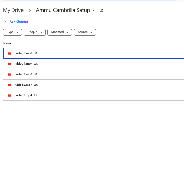This screenshot has width=184, height=171.
Task: Click the video3.mp4 red video file icon
Action: 9,74
